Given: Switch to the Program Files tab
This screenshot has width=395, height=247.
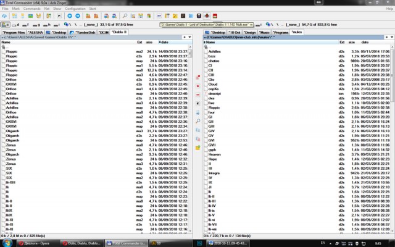Looking at the screenshot, I should (x=14, y=32).
